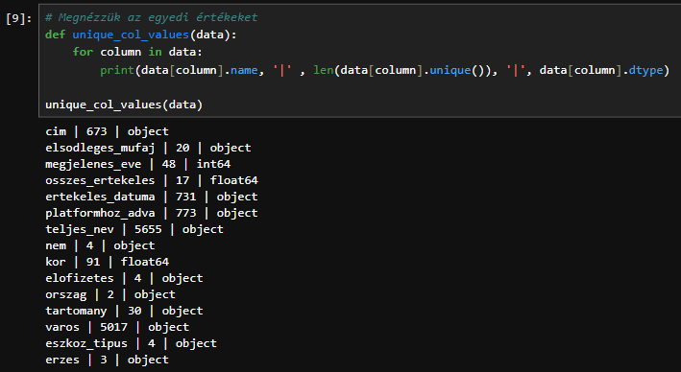Image resolution: width=681 pixels, height=372 pixels.
Task: Click the eszkoz_tipus output row
Action: point(131,343)
